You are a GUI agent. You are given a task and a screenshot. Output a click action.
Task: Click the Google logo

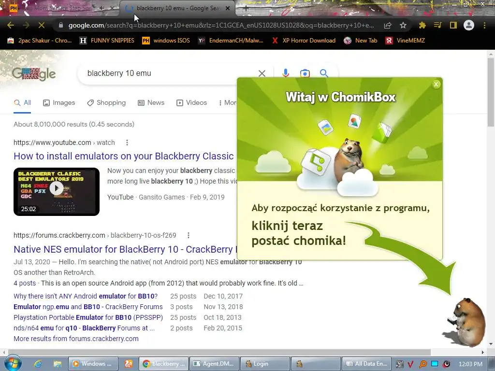point(34,74)
